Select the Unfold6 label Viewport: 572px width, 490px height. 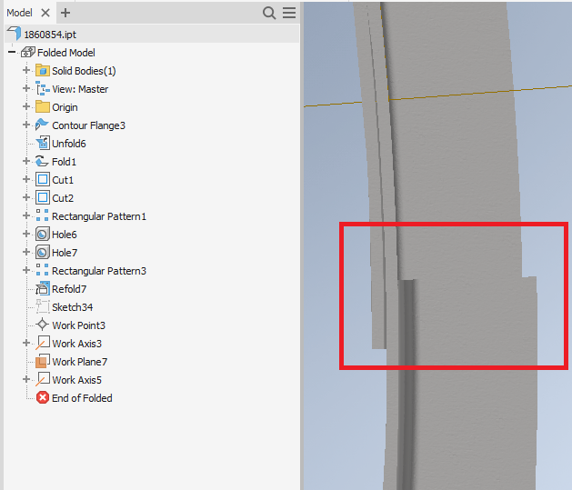[69, 144]
